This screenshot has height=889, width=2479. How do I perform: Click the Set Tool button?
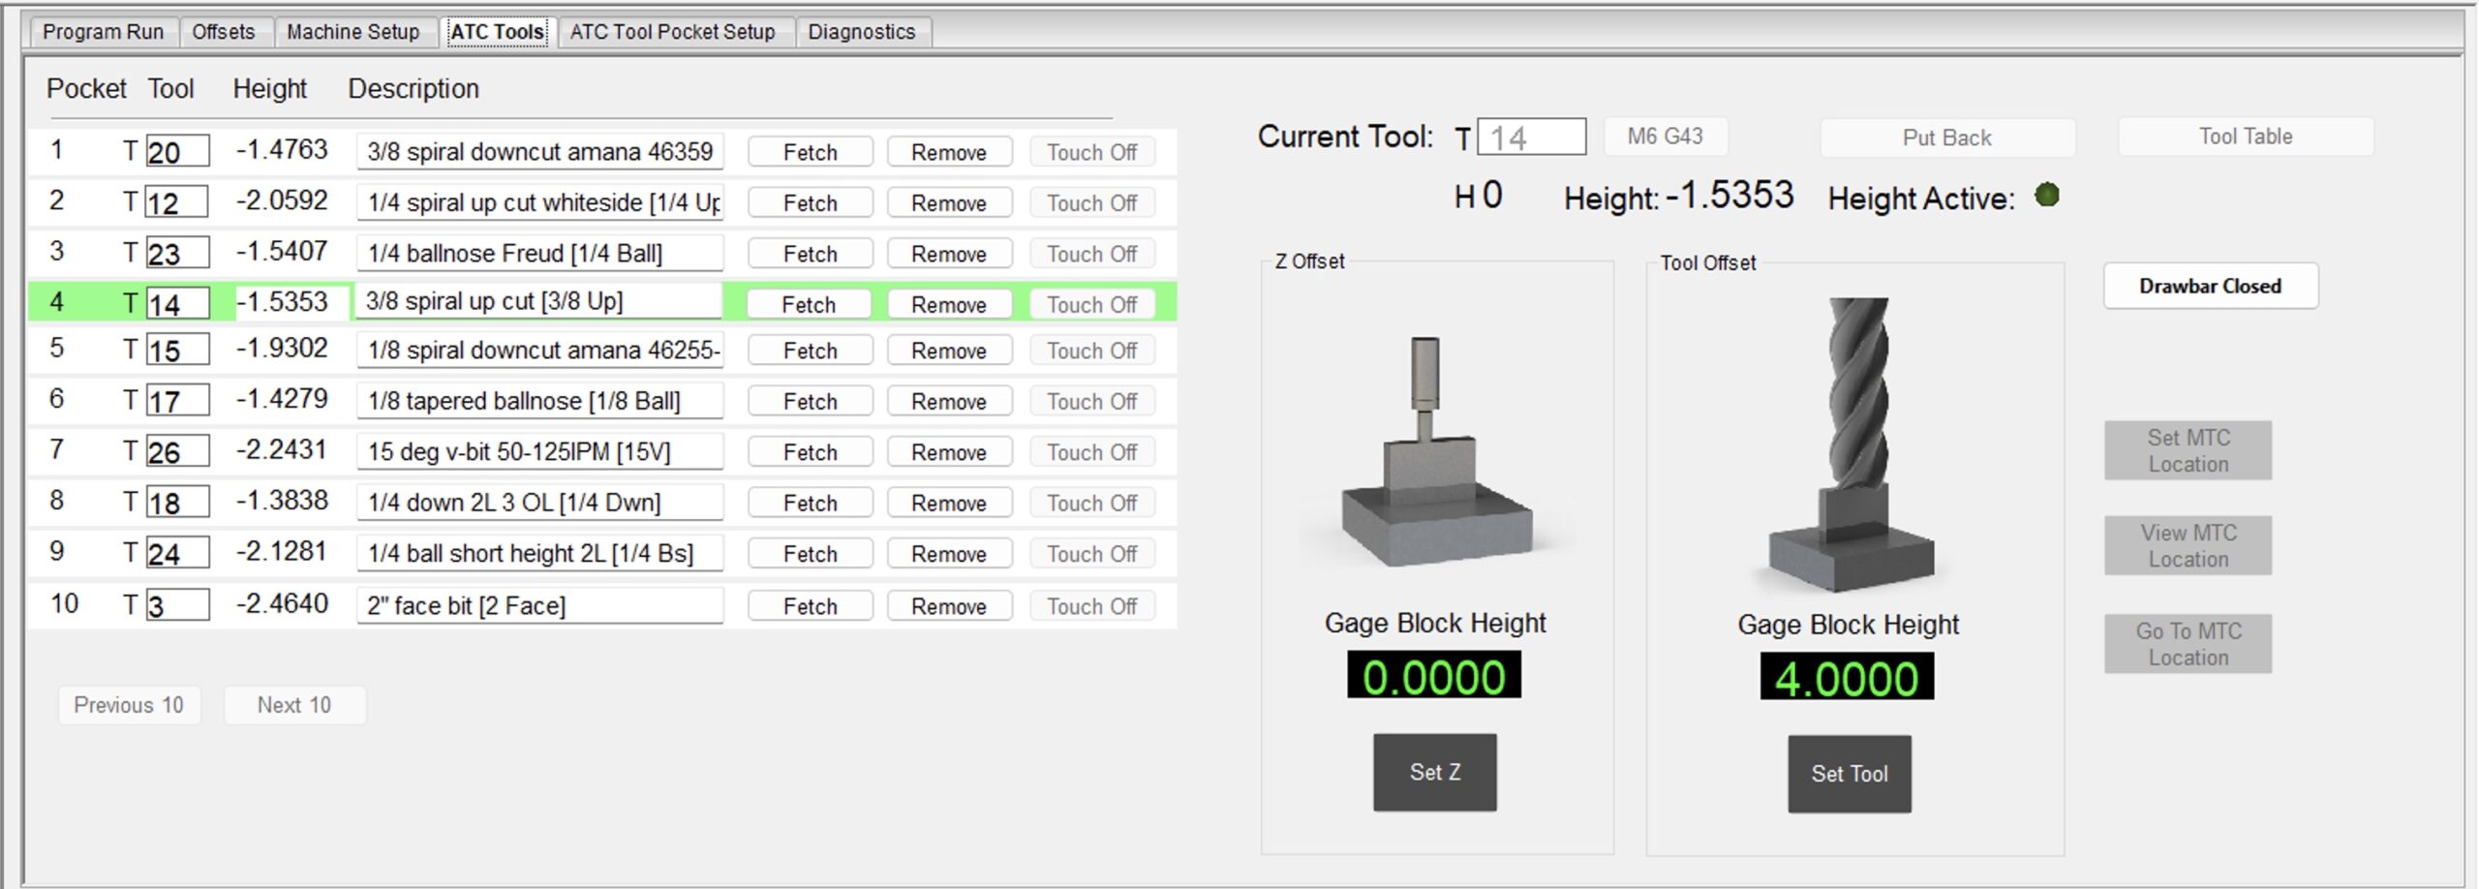[1849, 774]
